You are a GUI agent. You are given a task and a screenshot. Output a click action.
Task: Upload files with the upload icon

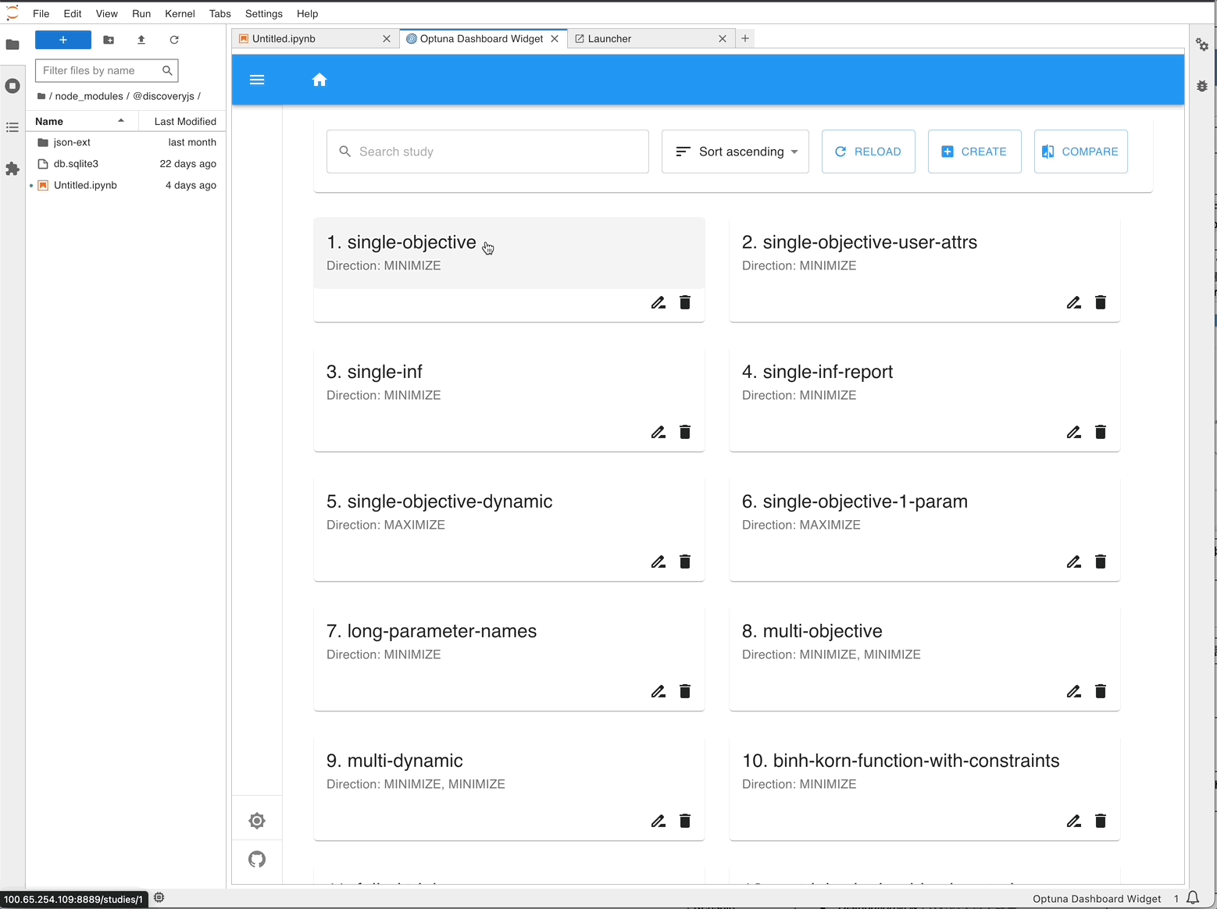pyautogui.click(x=141, y=40)
